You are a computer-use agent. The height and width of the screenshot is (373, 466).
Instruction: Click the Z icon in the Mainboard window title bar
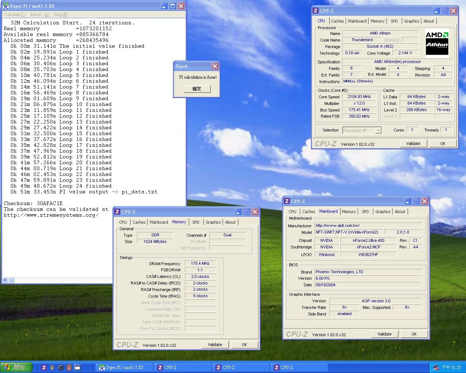(x=287, y=201)
